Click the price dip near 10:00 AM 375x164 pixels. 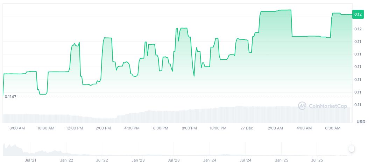tap(42, 94)
